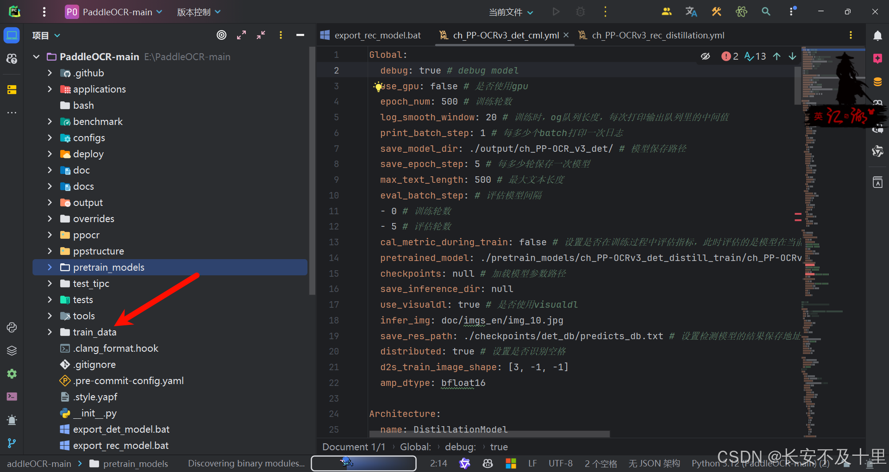Expand all nodes in project tree

[x=241, y=35]
